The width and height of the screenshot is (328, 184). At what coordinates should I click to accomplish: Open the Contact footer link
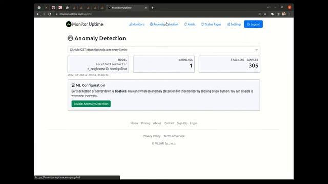coord(169,123)
